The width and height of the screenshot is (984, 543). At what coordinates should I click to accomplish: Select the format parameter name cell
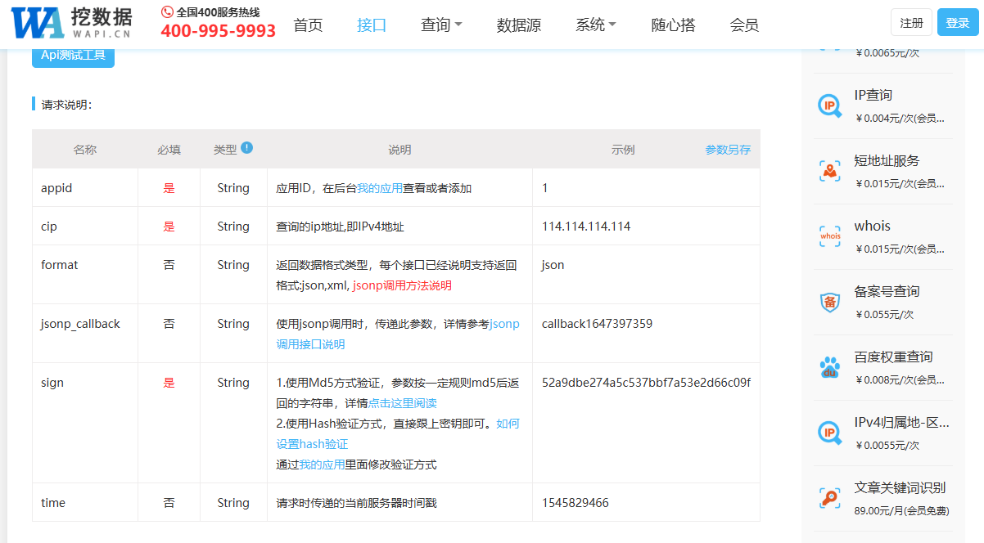[x=85, y=275]
